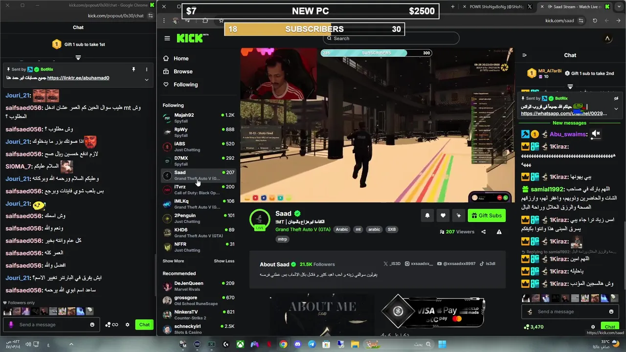Open DeJenQueen recommended channel
Screen dimensions: 626x352
point(199,286)
